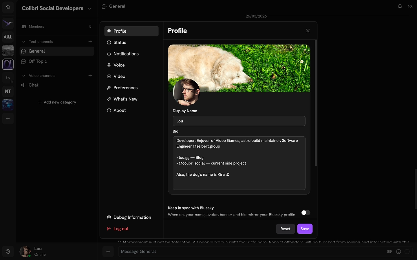
Task: Click the profile dialog scrollbar
Action: 316,103
